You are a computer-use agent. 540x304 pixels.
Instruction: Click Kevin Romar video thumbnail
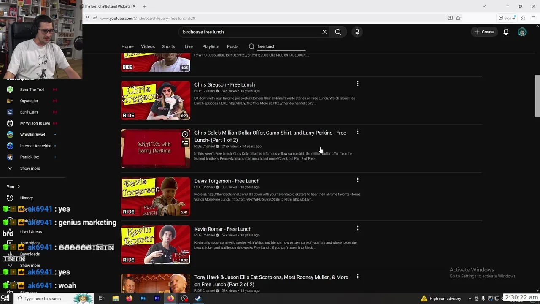[x=156, y=245]
